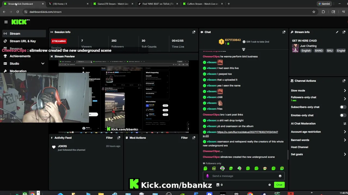Switch to Gamer278 Stream tab
The width and height of the screenshot is (348, 195).
(x=113, y=4)
